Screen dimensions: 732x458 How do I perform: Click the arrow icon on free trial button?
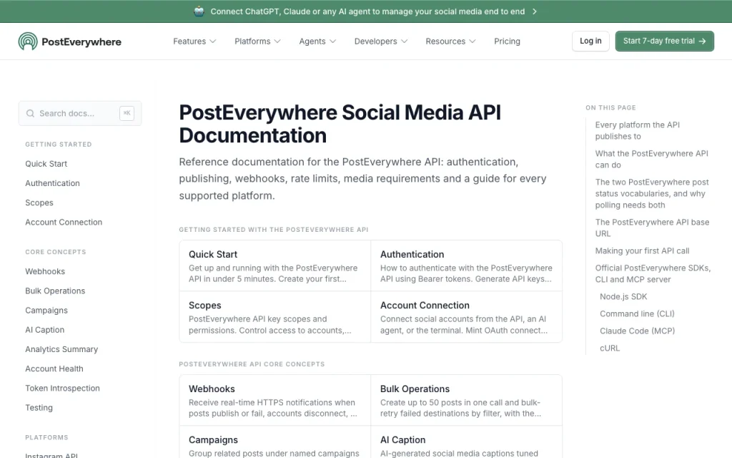(702, 41)
